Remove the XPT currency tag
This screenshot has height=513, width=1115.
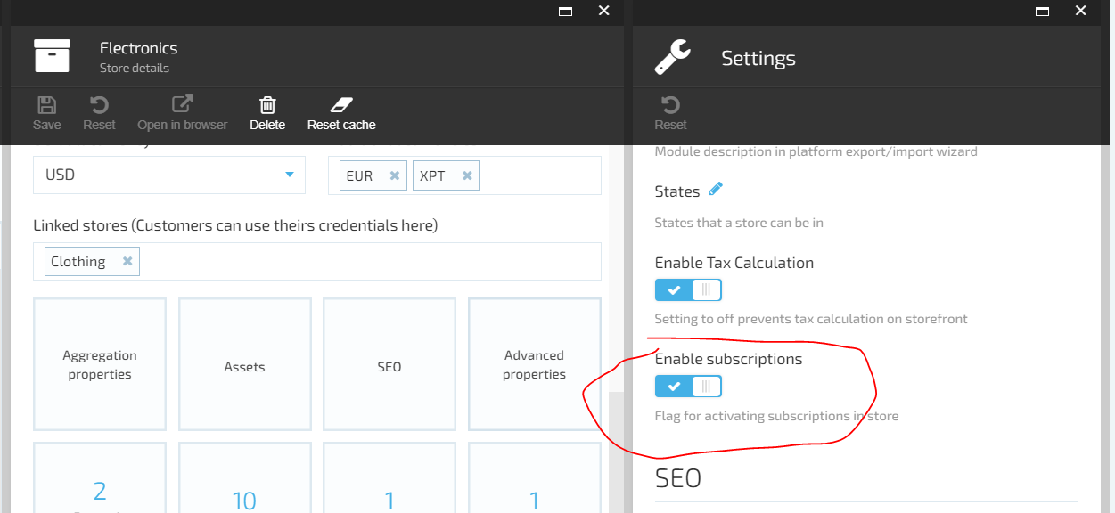click(x=467, y=175)
